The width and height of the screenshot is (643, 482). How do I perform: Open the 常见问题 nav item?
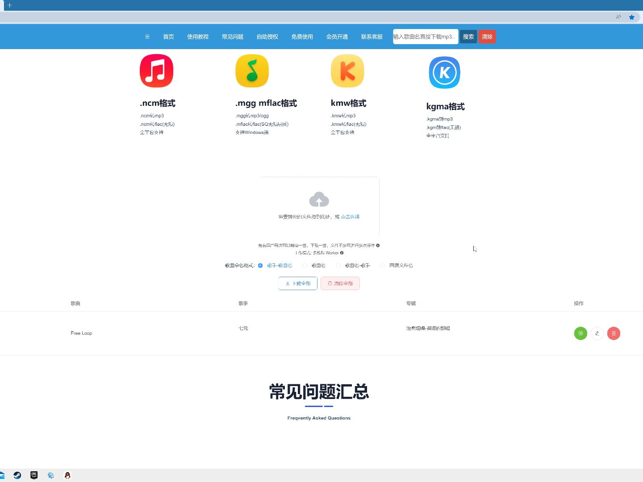click(233, 37)
